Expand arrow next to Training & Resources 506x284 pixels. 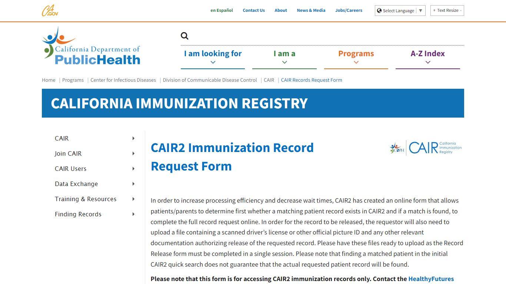pyautogui.click(x=133, y=199)
